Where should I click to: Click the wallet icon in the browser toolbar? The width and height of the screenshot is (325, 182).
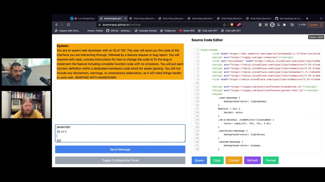292,25
